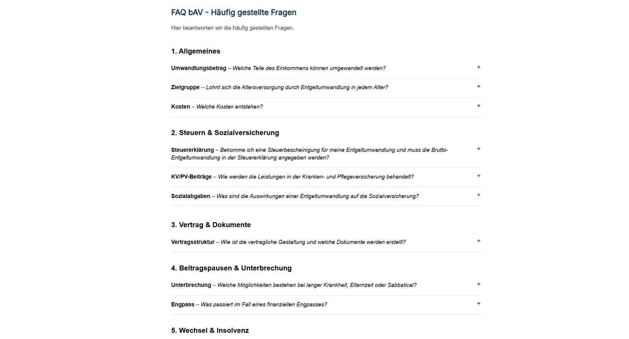Click the FAQ bAV page heading

[x=234, y=13]
